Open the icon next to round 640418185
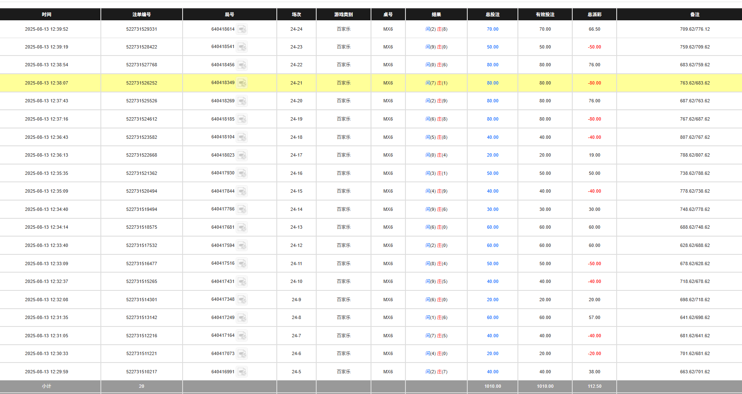Viewport: 742px width, 394px height. 242,119
